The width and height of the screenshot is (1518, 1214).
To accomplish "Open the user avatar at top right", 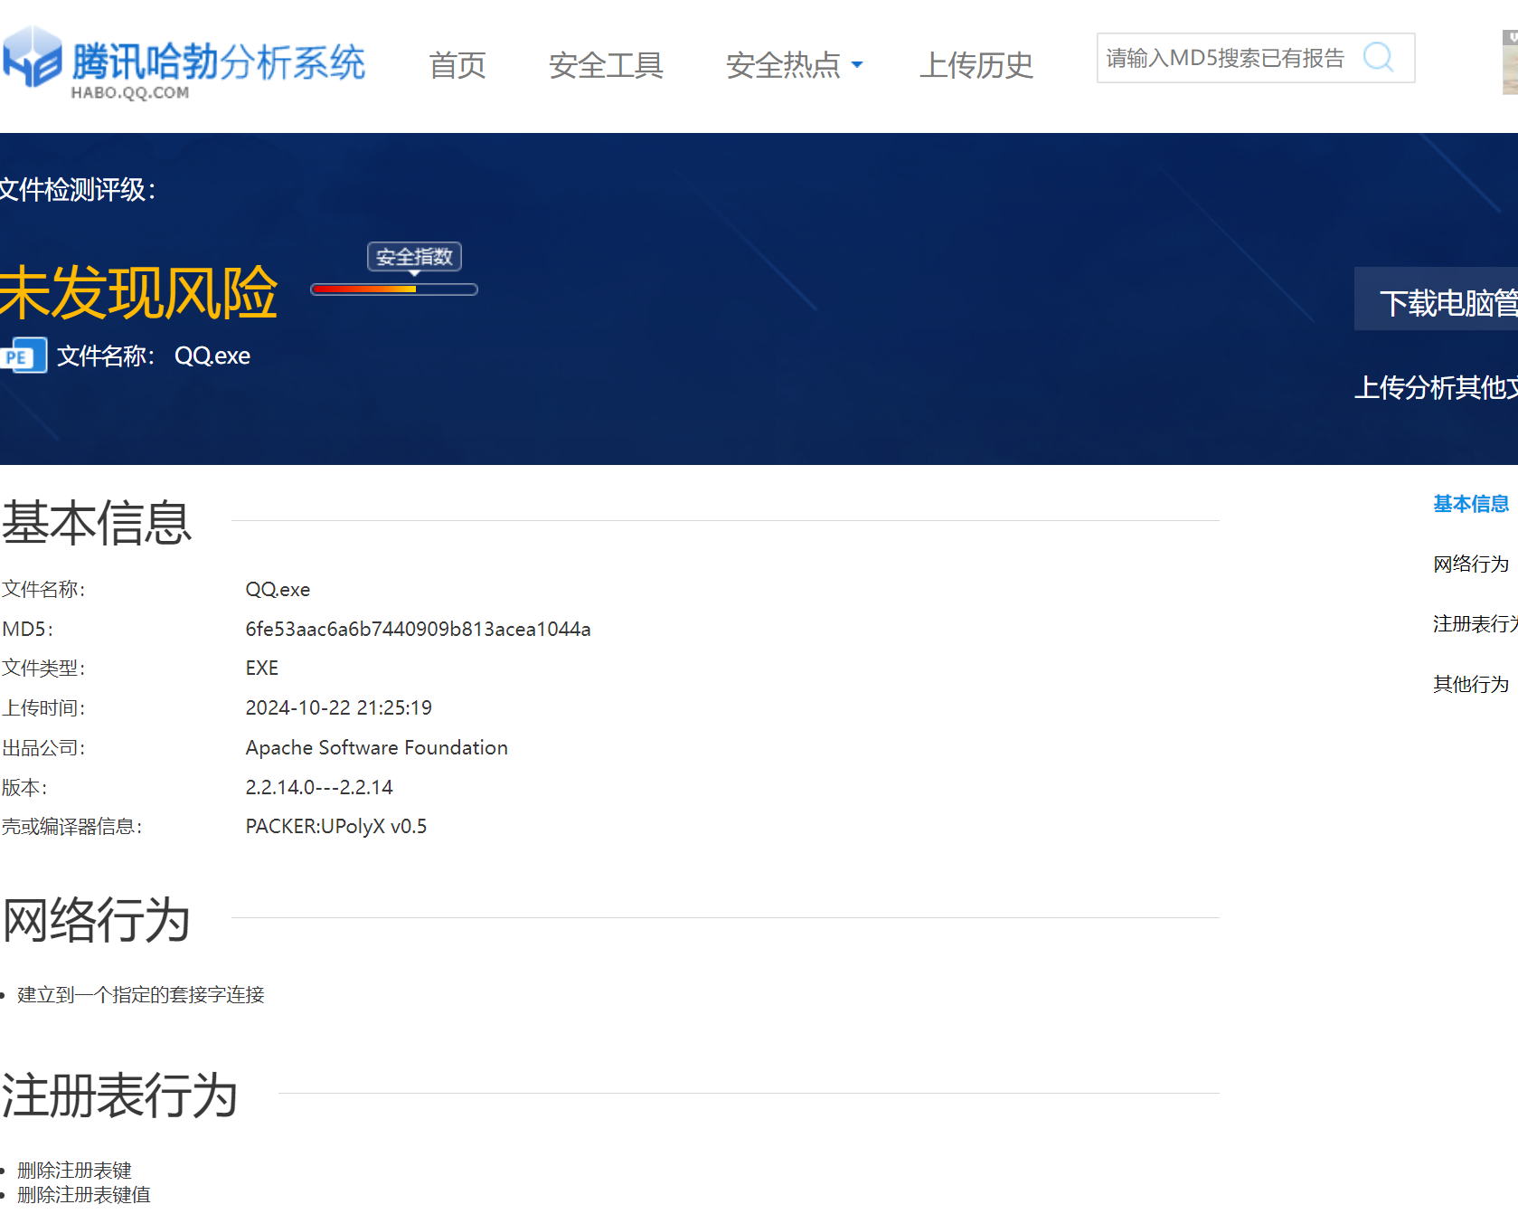I will pyautogui.click(x=1509, y=62).
